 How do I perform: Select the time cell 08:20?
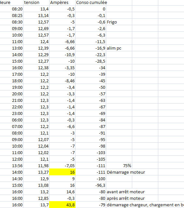tap(11, 9)
